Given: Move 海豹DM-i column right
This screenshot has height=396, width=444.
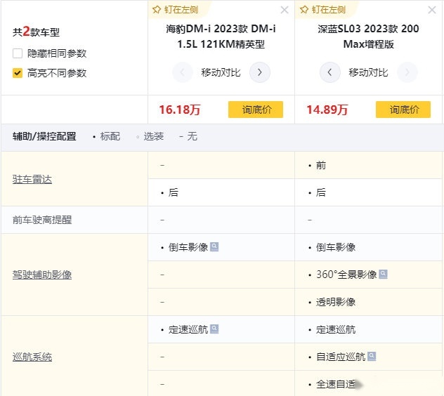Looking at the screenshot, I should (260, 72).
